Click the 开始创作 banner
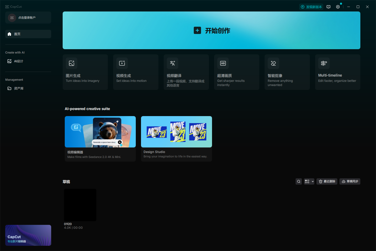The height and width of the screenshot is (251, 376). pyautogui.click(x=211, y=30)
